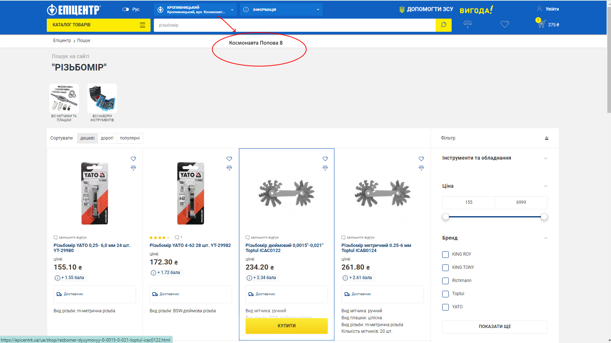Open Toptul ICAC0122 product image
Viewport: 611px width, 343px height.
286,193
